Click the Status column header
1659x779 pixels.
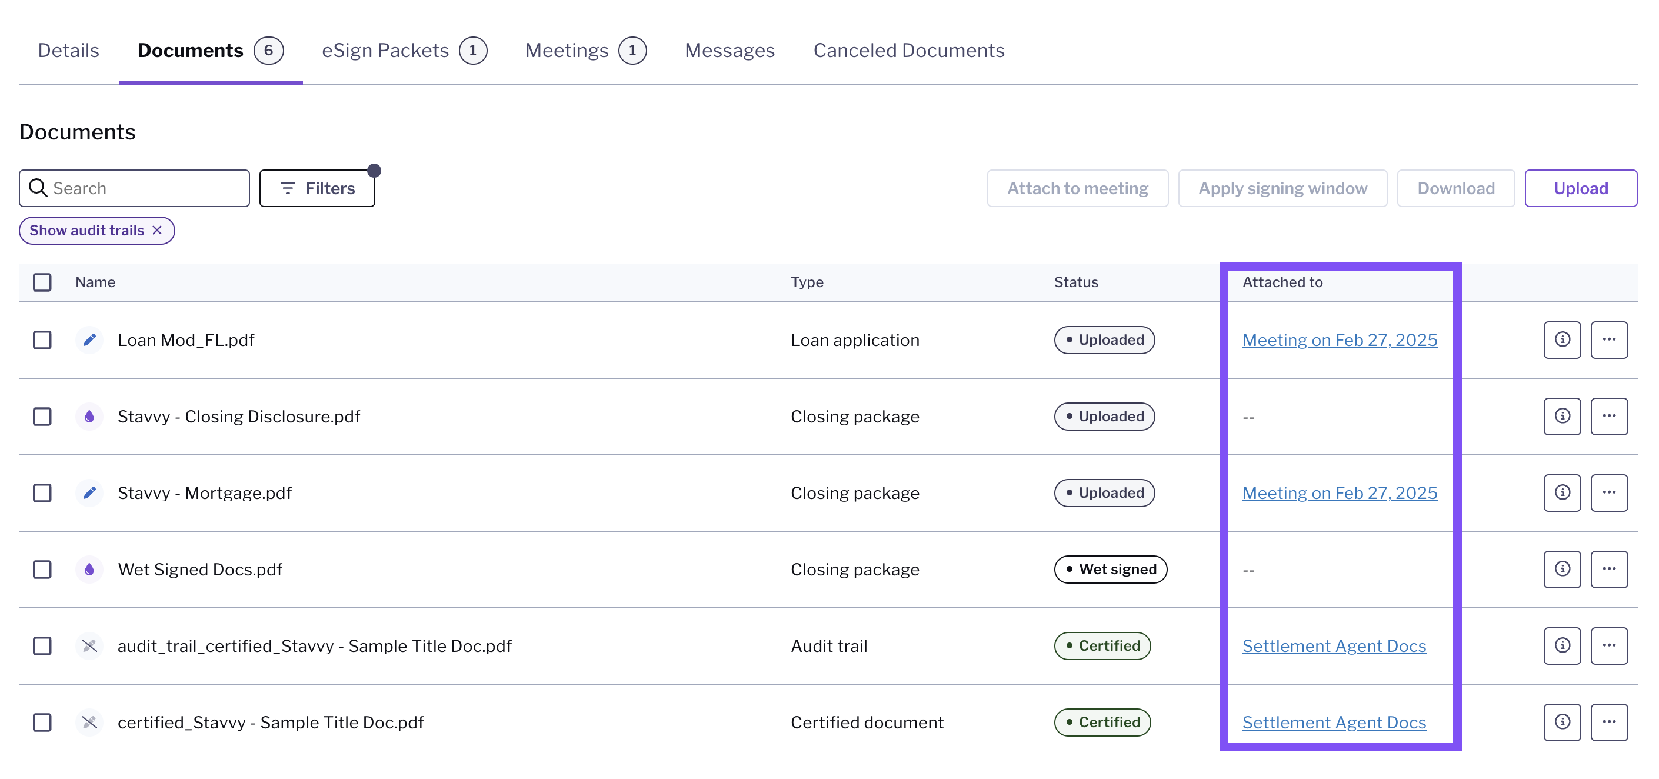1075,282
